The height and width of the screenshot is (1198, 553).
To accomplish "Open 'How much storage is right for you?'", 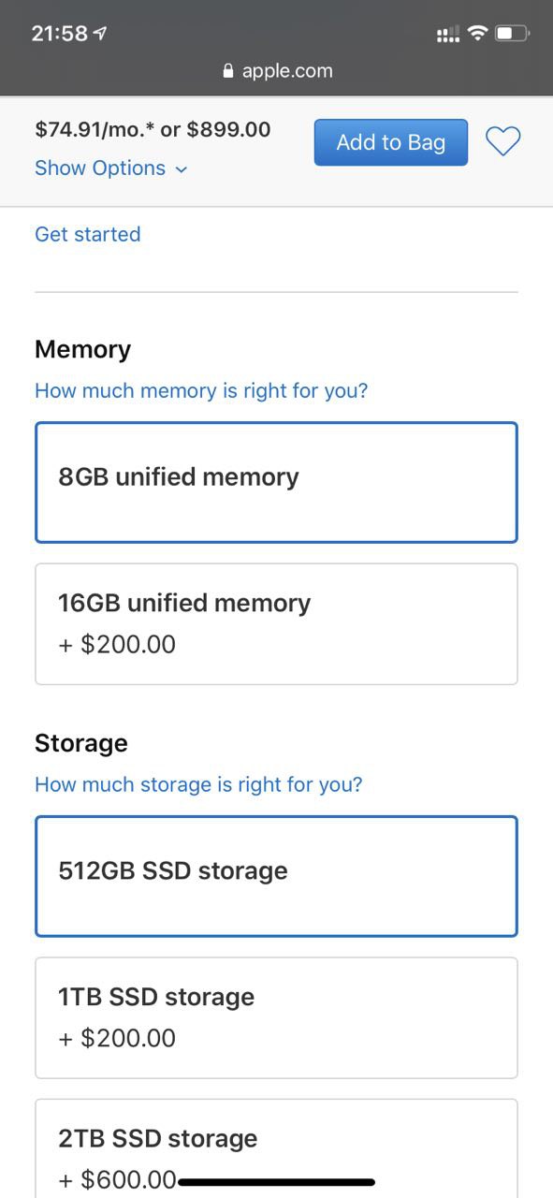I will (x=198, y=784).
